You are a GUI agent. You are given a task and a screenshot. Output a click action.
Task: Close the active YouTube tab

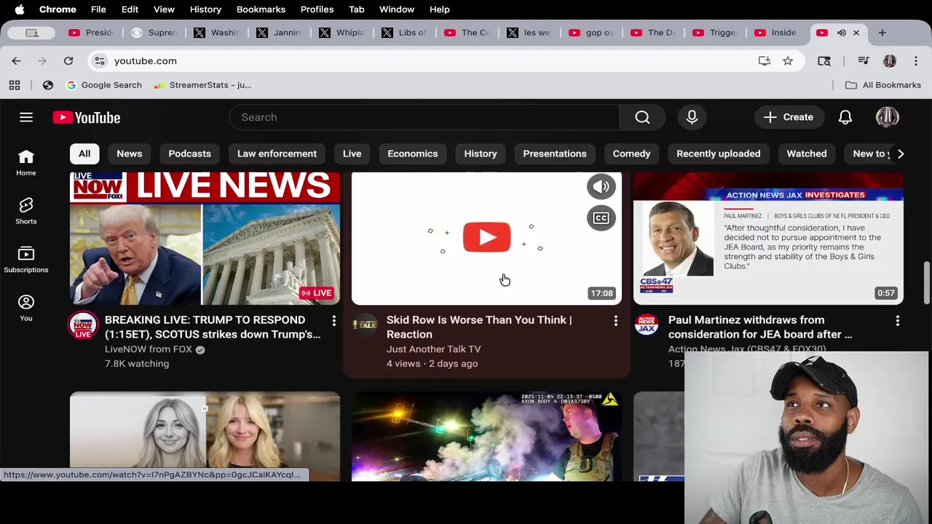point(856,33)
